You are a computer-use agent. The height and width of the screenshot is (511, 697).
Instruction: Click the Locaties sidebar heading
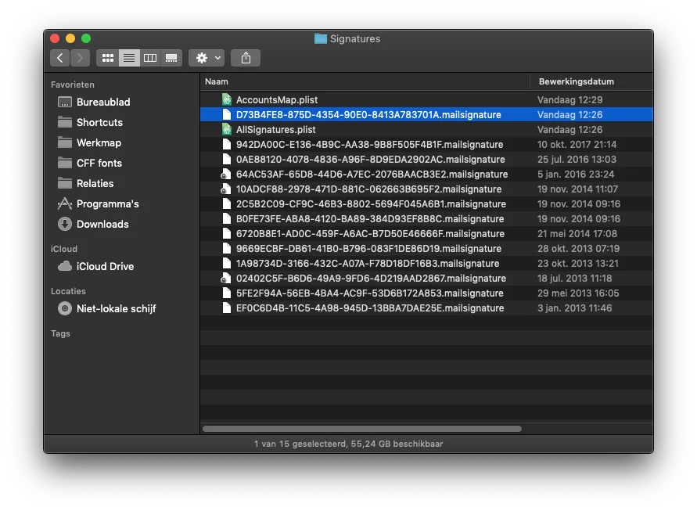tap(68, 291)
